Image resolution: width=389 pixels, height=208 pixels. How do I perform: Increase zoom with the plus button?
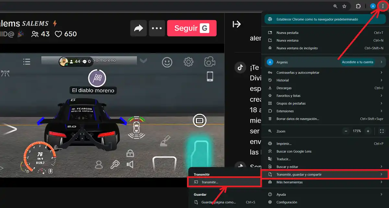tap(368, 131)
